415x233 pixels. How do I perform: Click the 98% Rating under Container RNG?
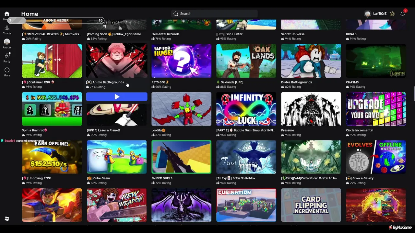32,87
